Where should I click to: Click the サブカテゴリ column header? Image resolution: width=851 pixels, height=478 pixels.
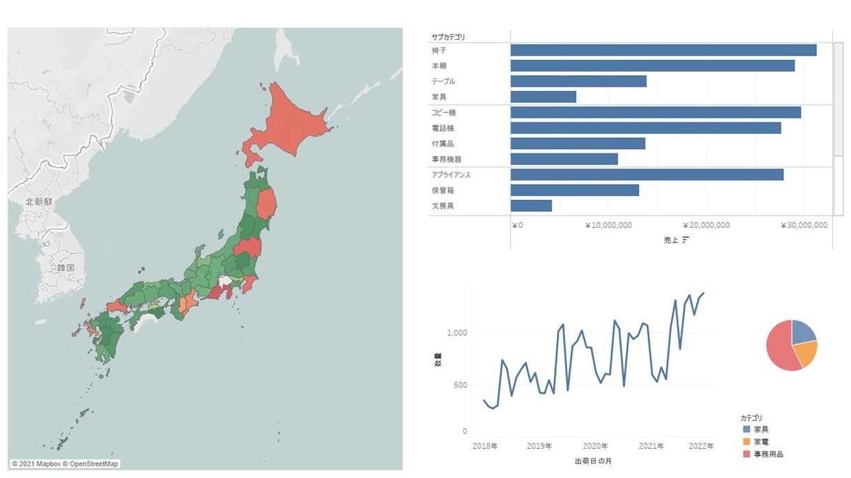[x=449, y=36]
